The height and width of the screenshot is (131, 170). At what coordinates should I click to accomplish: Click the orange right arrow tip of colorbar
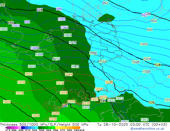pyautogui.click(x=80, y=128)
